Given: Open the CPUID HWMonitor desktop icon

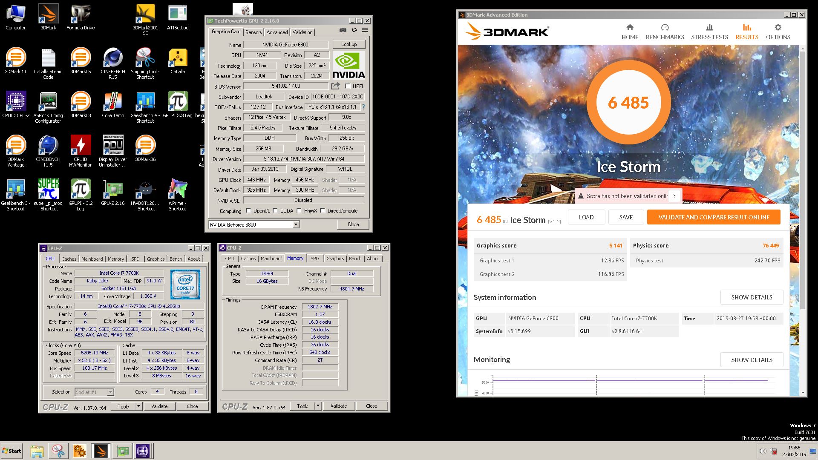Looking at the screenshot, I should (x=81, y=151).
